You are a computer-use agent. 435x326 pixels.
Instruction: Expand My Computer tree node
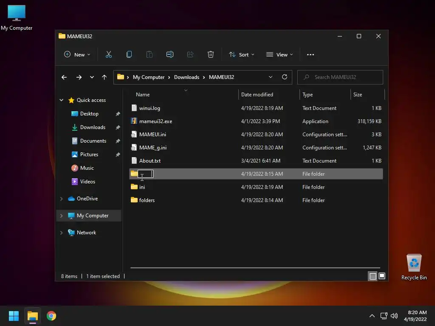click(61, 216)
